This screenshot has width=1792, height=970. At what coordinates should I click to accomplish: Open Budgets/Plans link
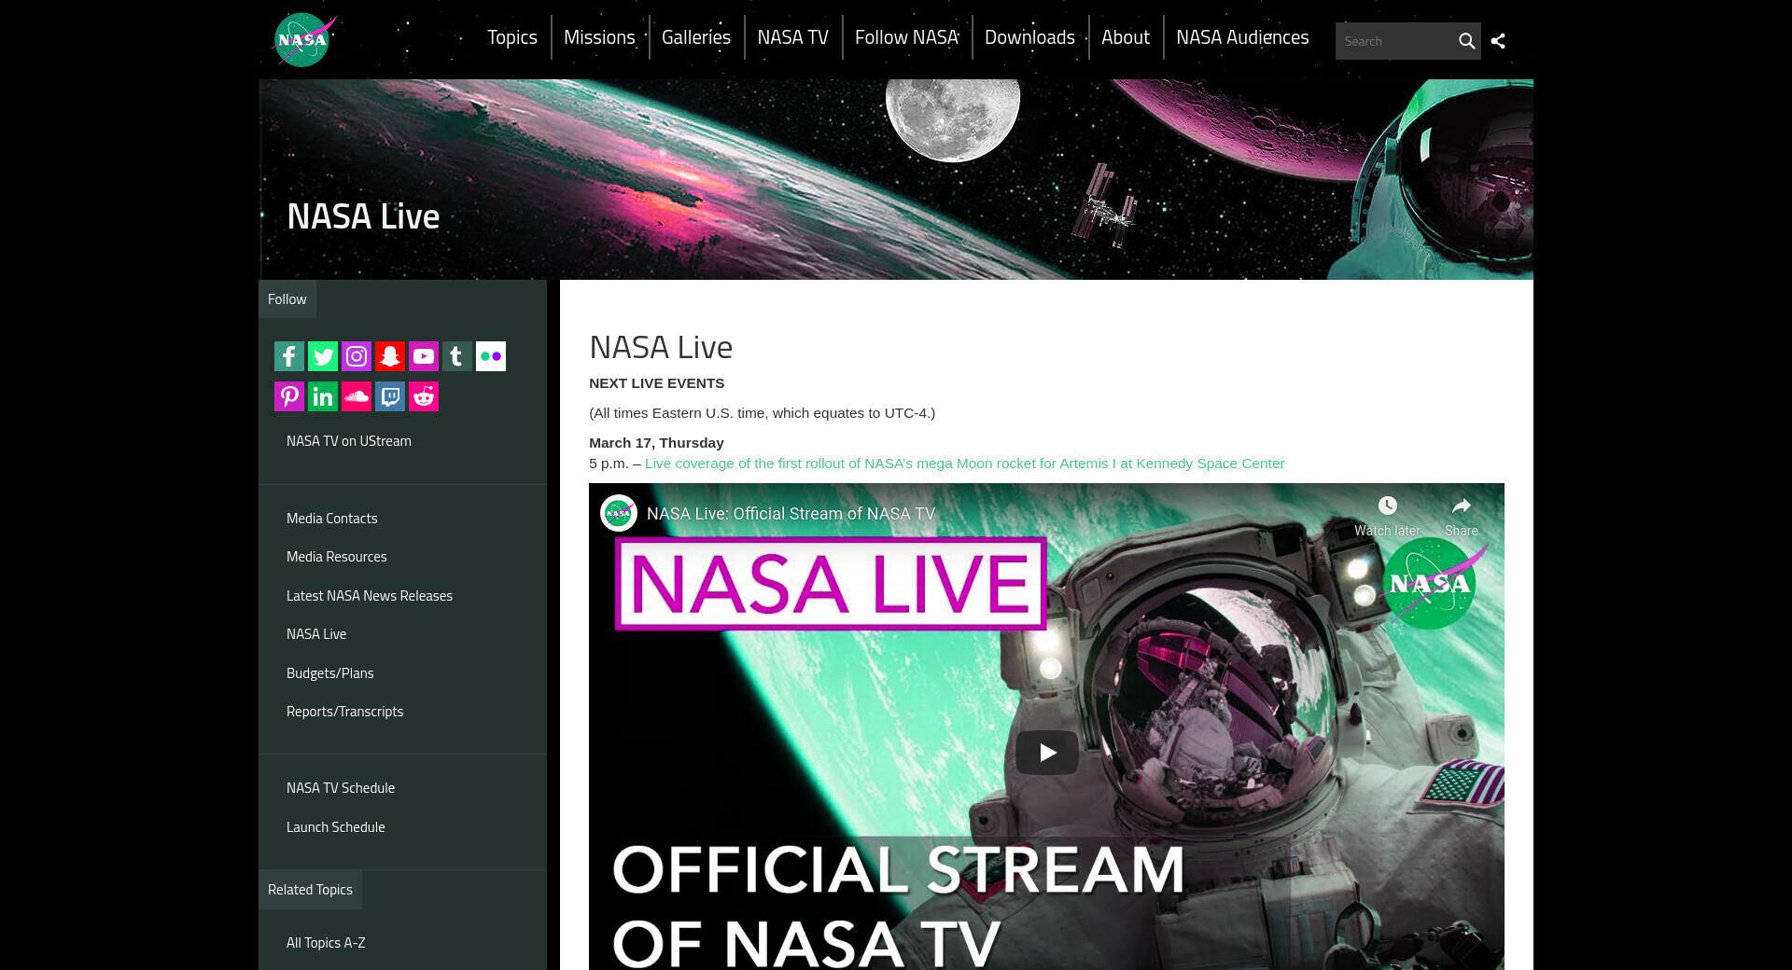pyautogui.click(x=330, y=673)
